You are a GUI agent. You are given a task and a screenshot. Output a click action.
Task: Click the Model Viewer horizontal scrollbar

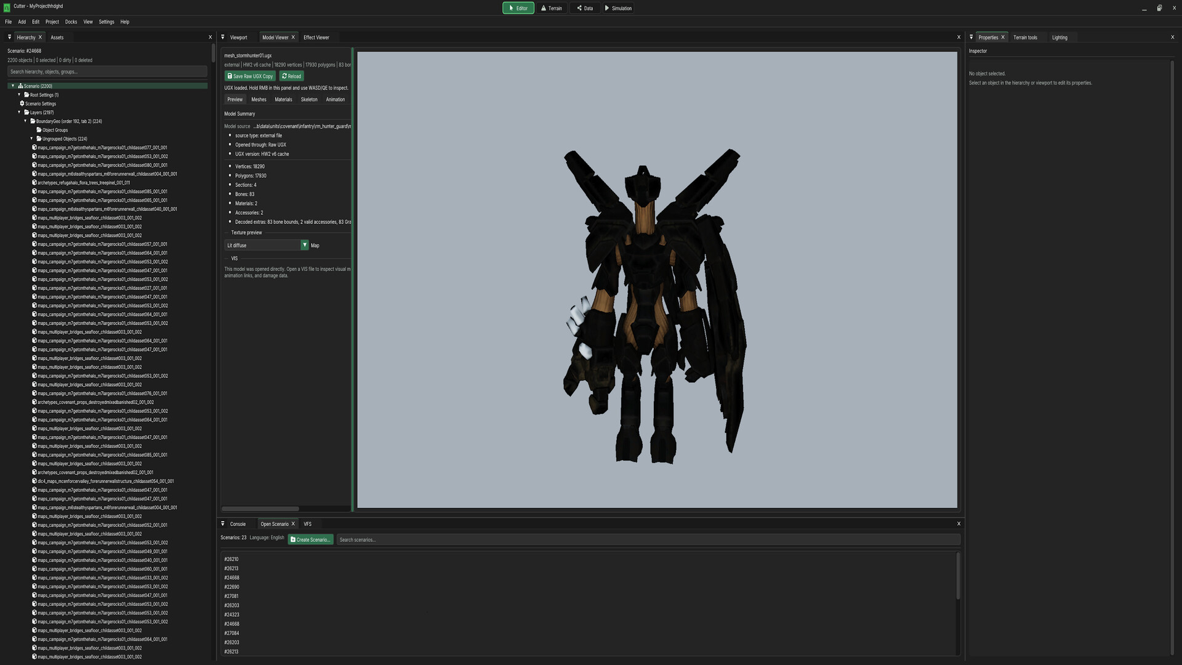(260, 509)
